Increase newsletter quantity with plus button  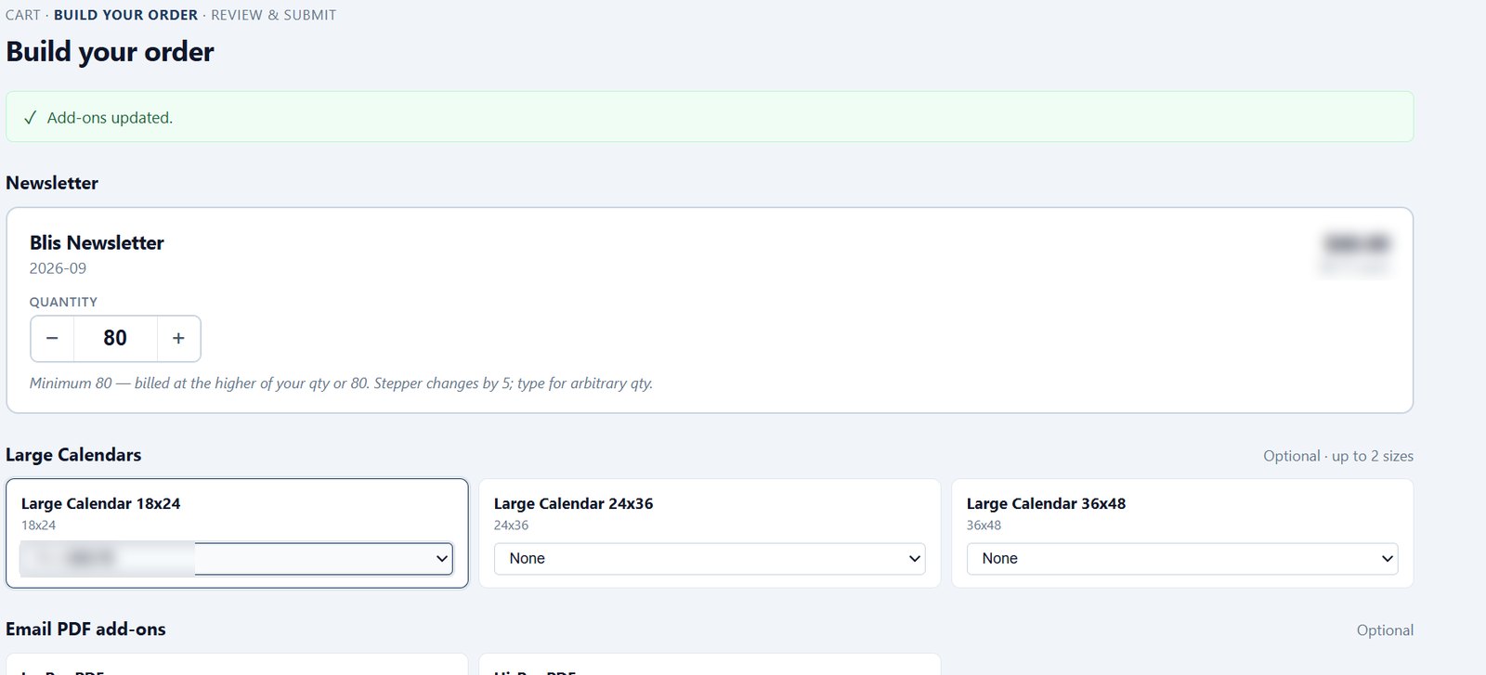178,339
